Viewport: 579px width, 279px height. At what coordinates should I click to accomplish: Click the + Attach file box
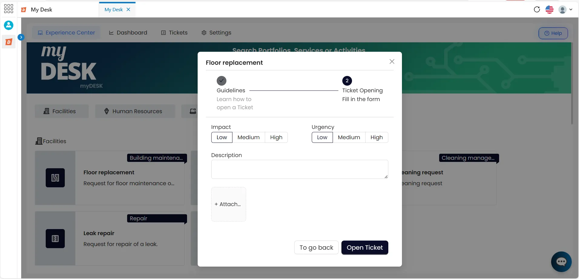click(x=229, y=204)
